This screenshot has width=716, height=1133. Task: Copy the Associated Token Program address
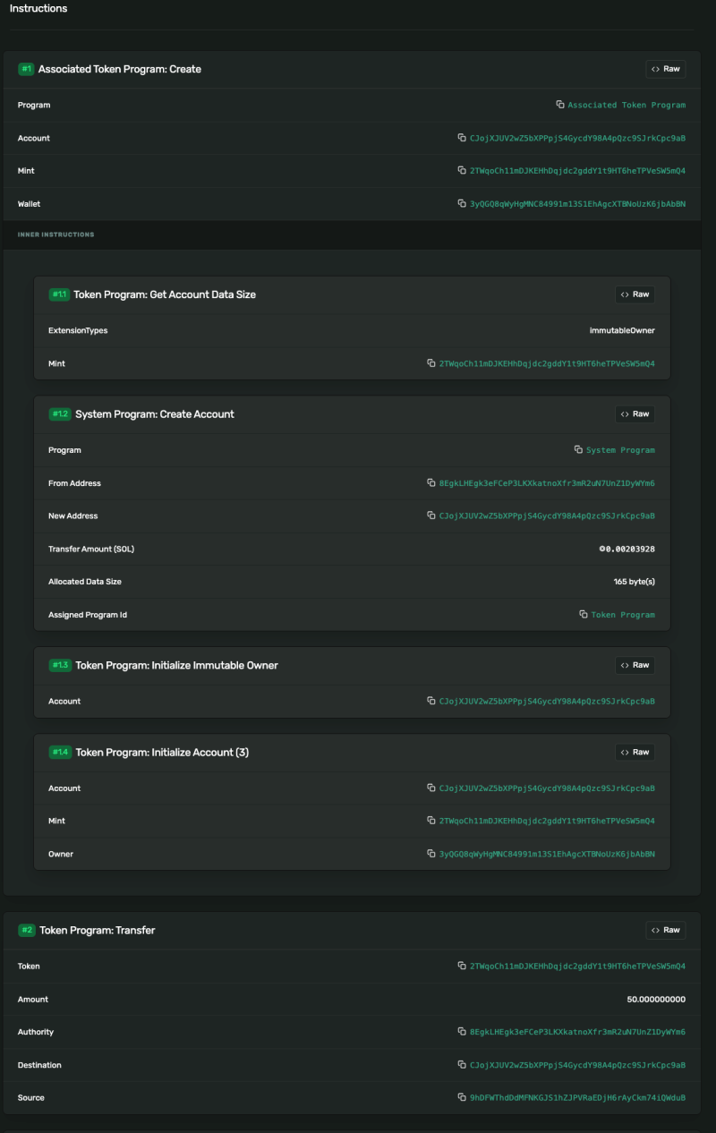click(560, 105)
